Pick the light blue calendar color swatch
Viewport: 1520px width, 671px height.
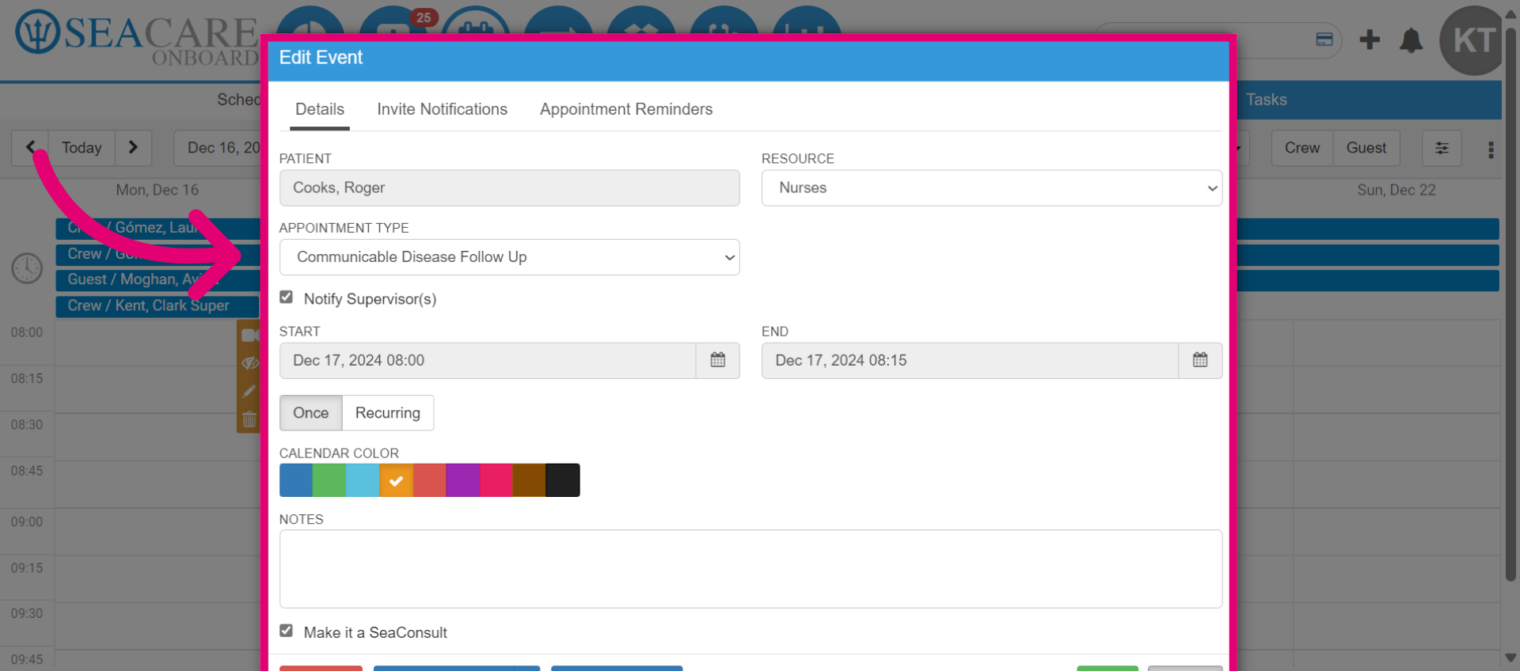click(363, 480)
